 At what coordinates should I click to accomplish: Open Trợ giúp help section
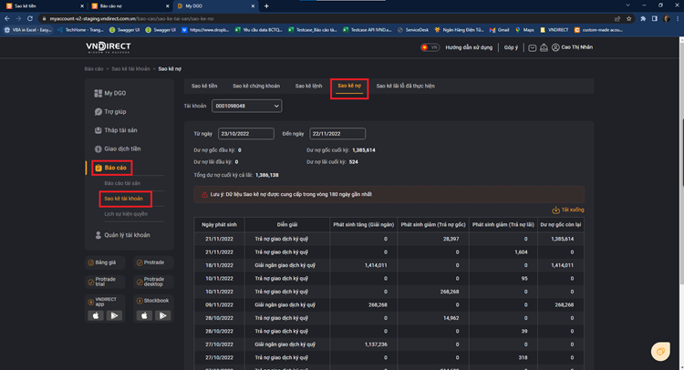[110, 112]
